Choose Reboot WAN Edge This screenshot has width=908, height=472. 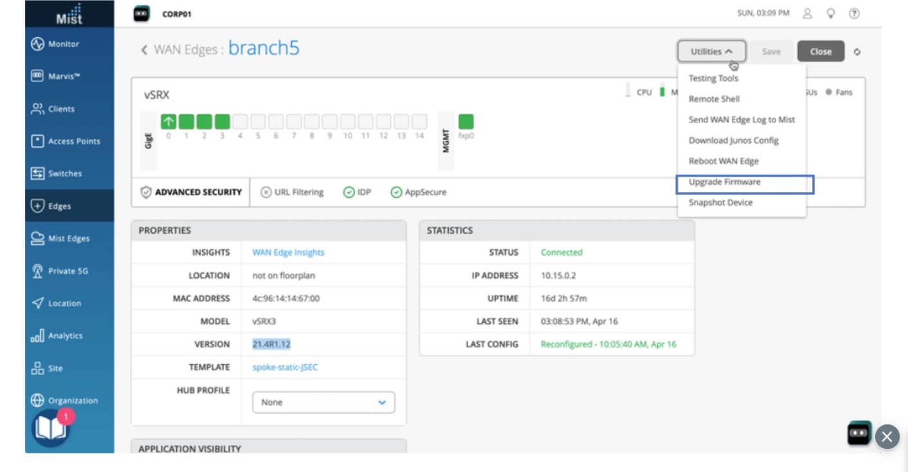[723, 161]
